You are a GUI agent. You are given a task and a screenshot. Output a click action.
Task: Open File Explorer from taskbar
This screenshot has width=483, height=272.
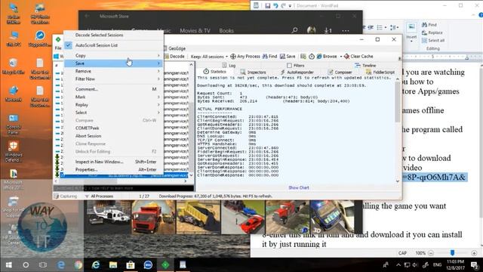pos(113,265)
